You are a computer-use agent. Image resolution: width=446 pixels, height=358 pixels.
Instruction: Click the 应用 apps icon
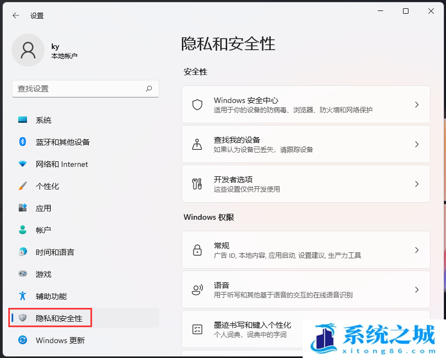pos(23,208)
